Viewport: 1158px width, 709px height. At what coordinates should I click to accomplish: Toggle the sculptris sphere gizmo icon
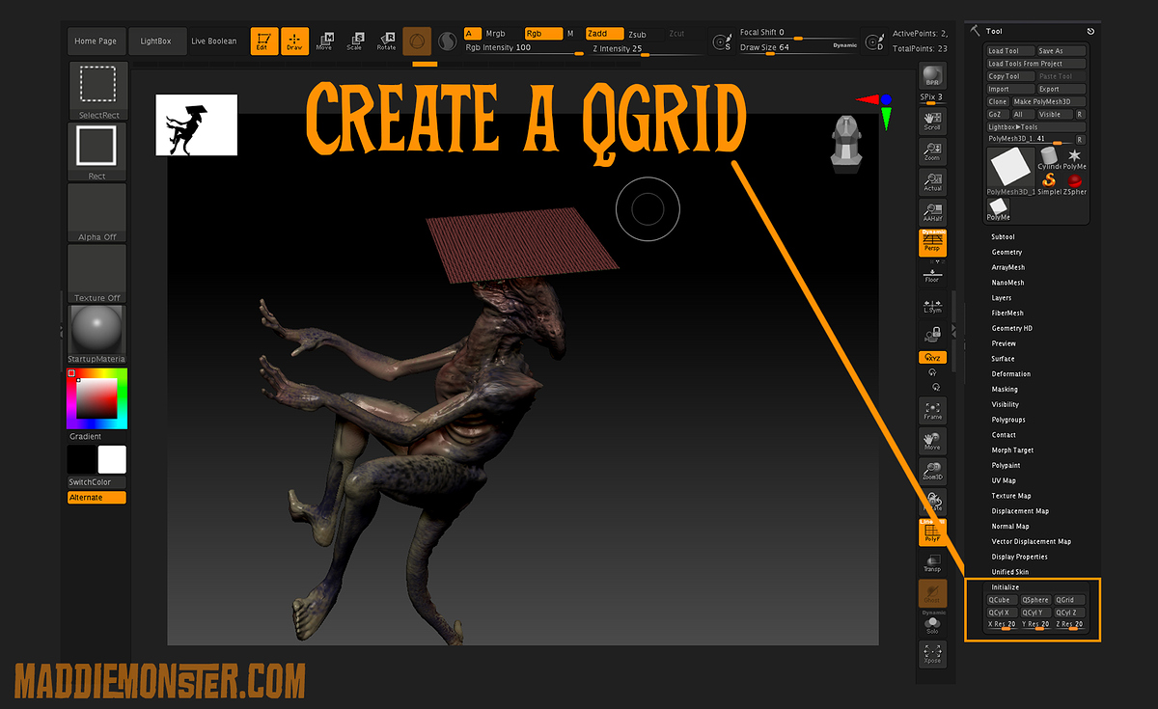[x=417, y=41]
